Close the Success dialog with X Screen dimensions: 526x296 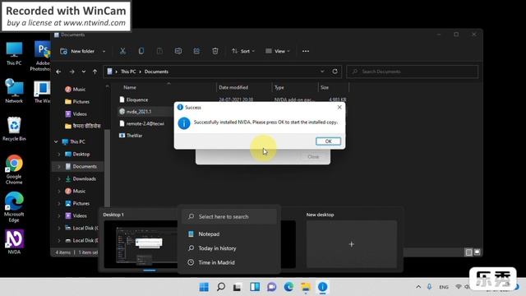click(339, 107)
